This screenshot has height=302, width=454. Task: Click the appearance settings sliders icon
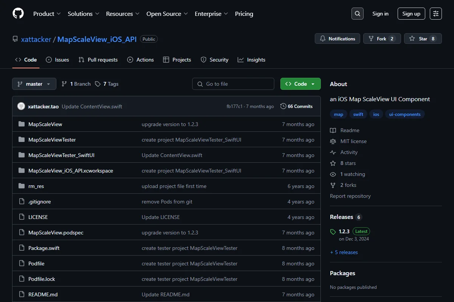pyautogui.click(x=436, y=14)
